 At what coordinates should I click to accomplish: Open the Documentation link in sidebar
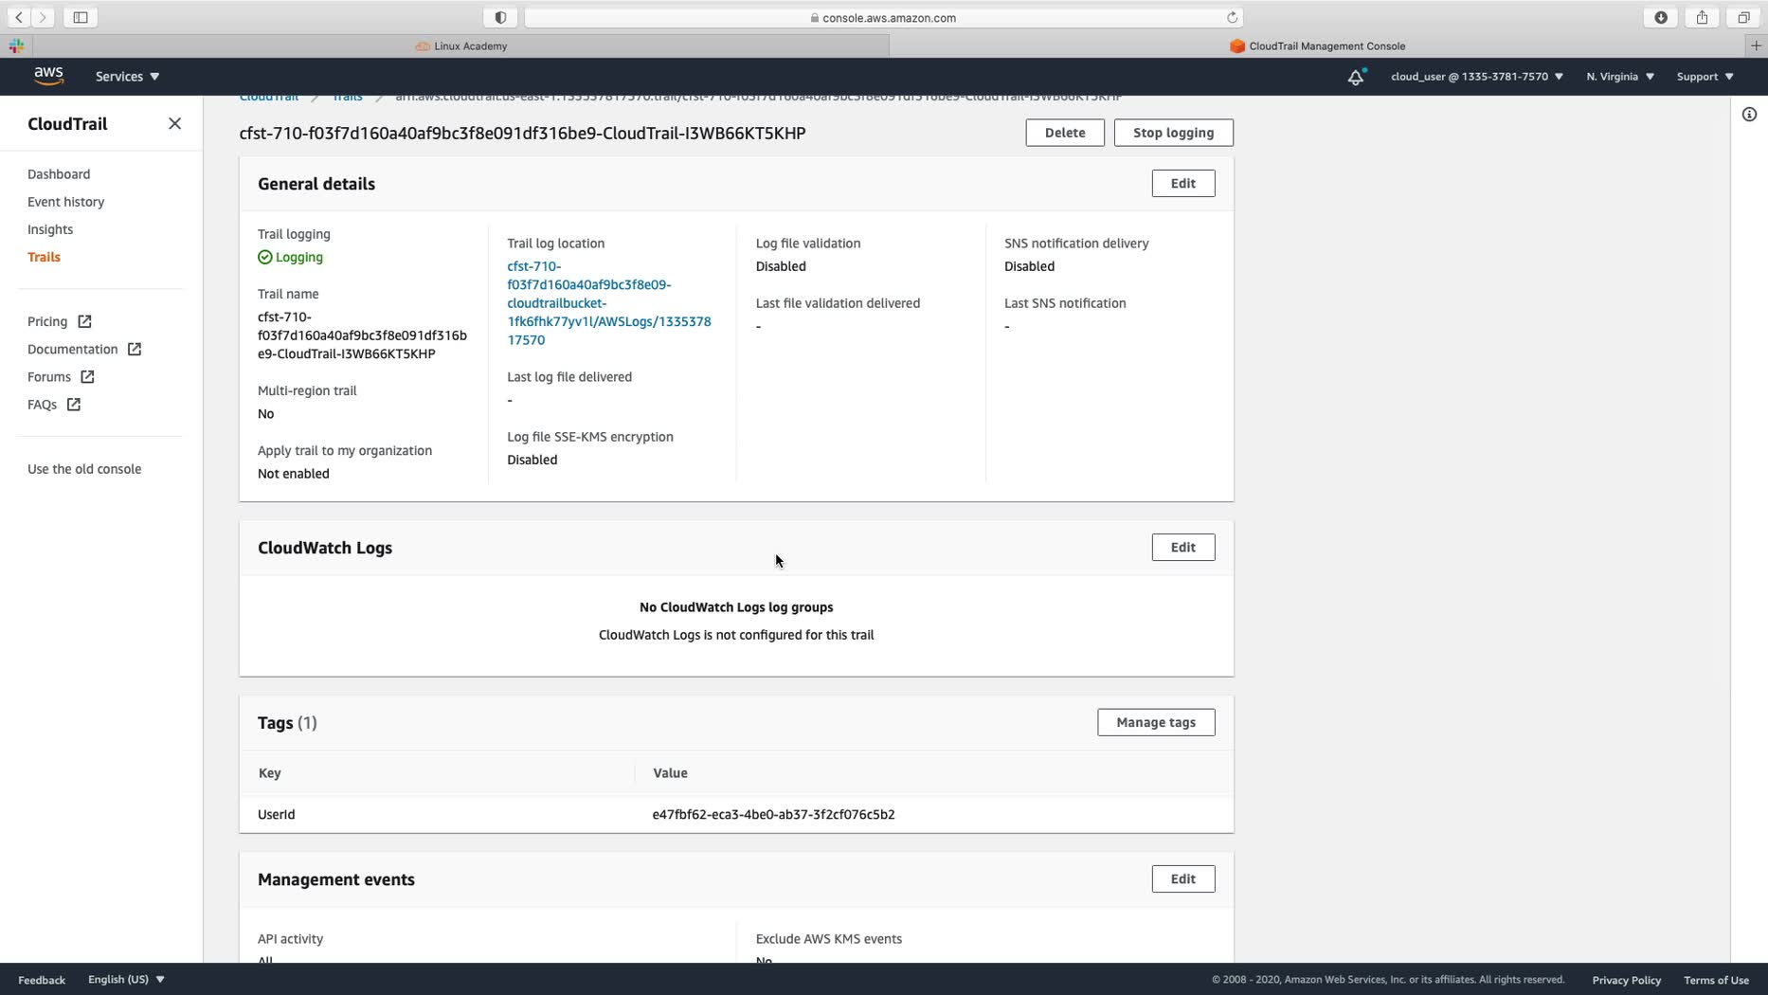pyautogui.click(x=73, y=350)
